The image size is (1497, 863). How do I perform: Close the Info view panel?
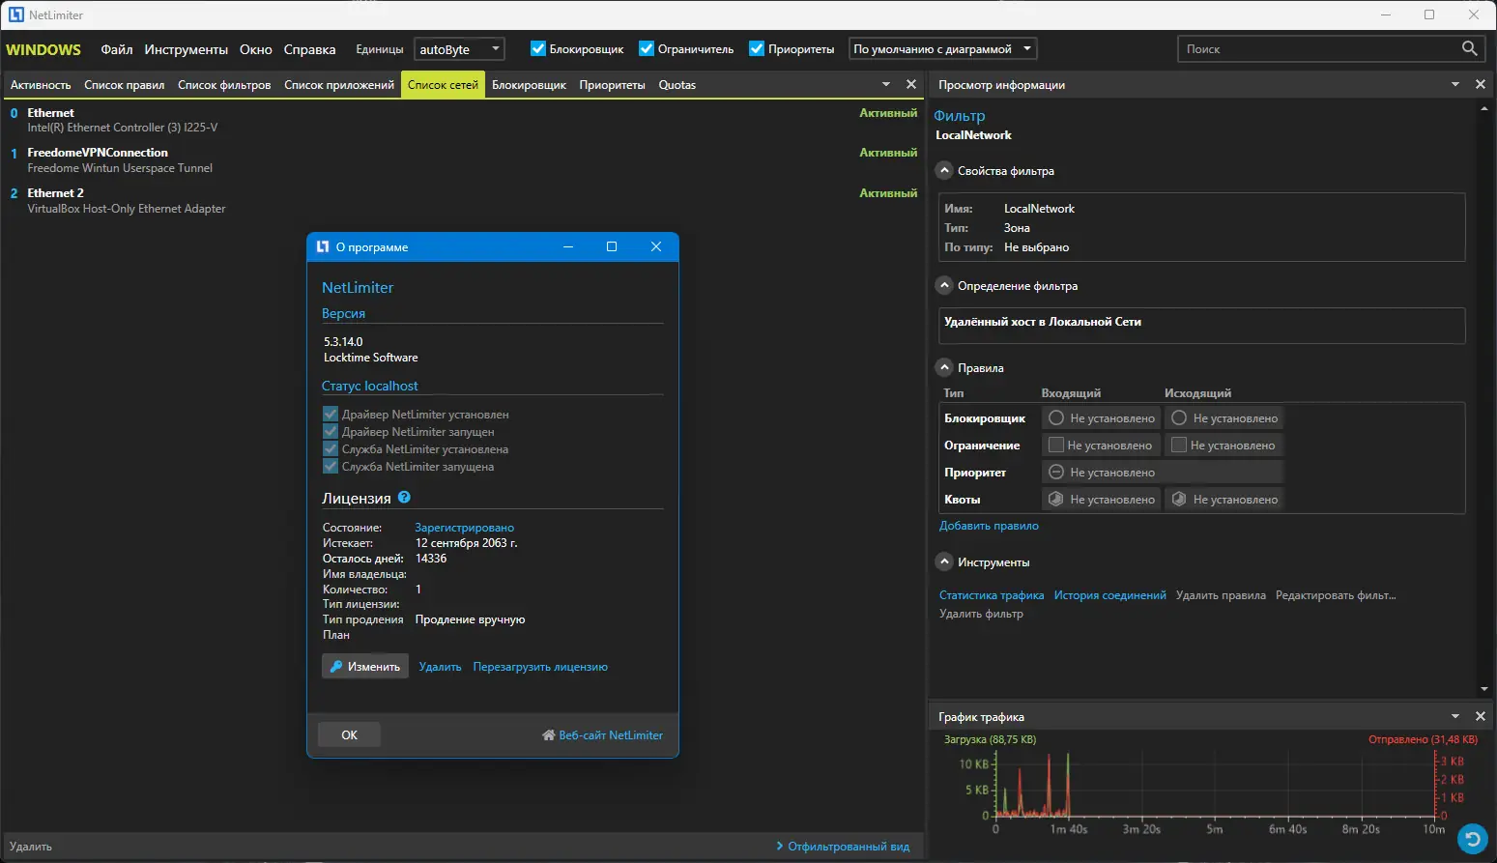(1480, 85)
